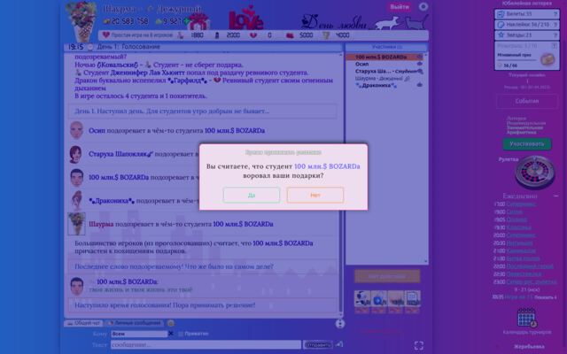567x354 pixels.
Task: Open the emoji smiley picker
Action: coord(171,323)
